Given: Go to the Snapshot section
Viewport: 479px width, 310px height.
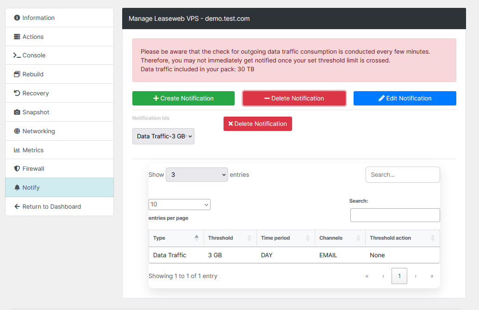Looking at the screenshot, I should 60,112.
